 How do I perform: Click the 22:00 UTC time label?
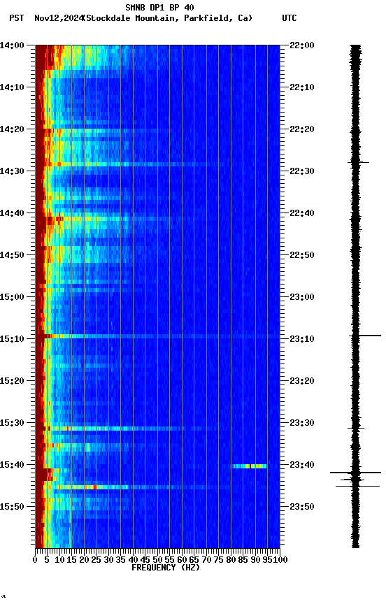302,45
